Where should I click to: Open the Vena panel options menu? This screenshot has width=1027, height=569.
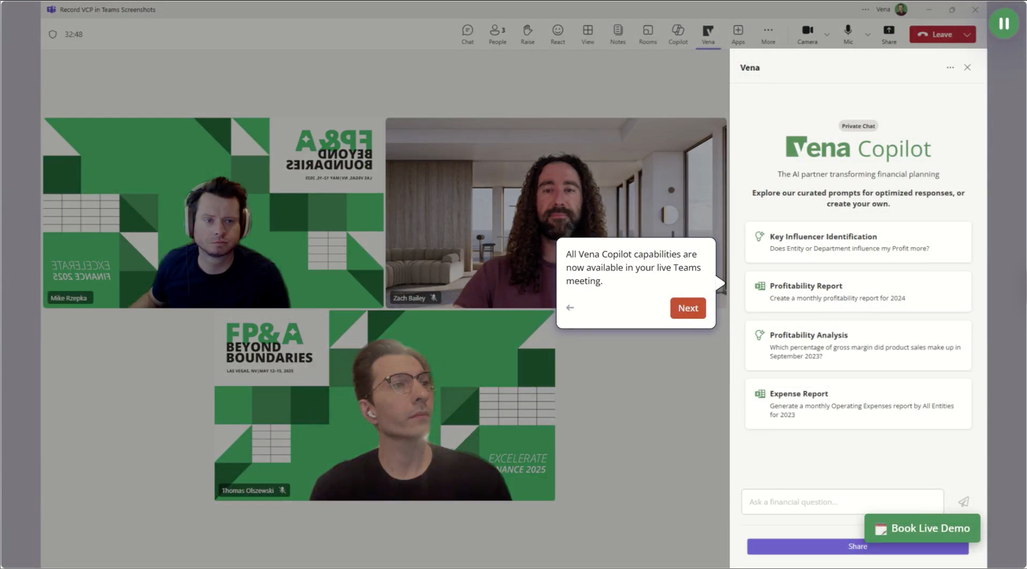tap(950, 67)
